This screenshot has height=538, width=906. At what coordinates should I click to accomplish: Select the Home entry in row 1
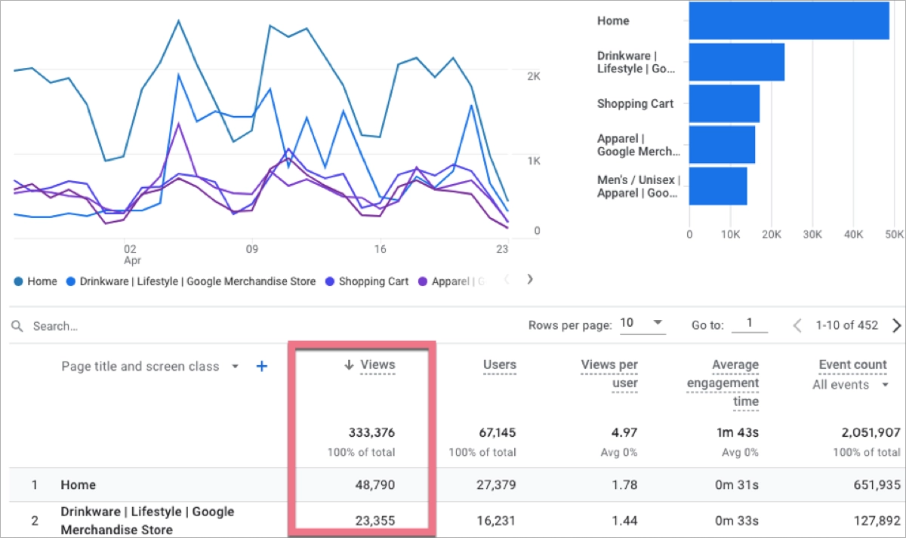click(x=78, y=485)
